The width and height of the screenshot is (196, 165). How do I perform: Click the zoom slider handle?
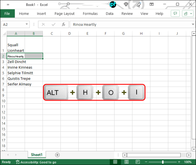coord(163,162)
